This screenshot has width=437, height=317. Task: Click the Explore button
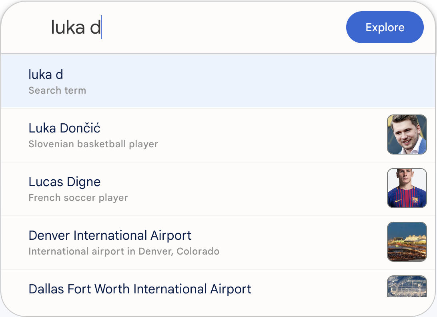(385, 27)
